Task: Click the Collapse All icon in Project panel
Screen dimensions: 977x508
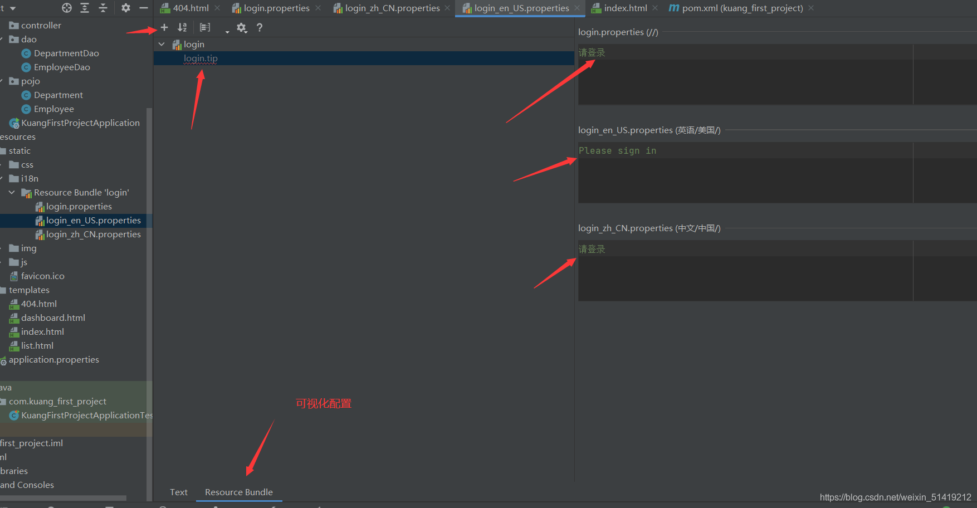Action: tap(103, 8)
